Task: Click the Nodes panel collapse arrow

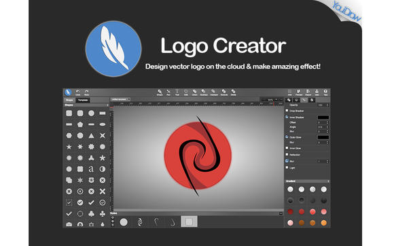Action: 281,213
